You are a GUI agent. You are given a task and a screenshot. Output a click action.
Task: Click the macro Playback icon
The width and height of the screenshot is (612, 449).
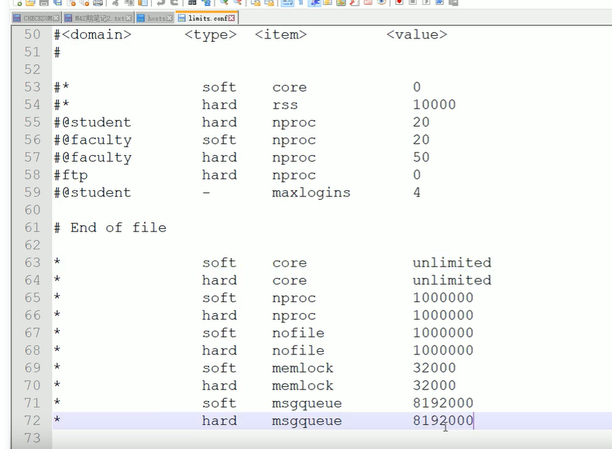tap(426, 2)
